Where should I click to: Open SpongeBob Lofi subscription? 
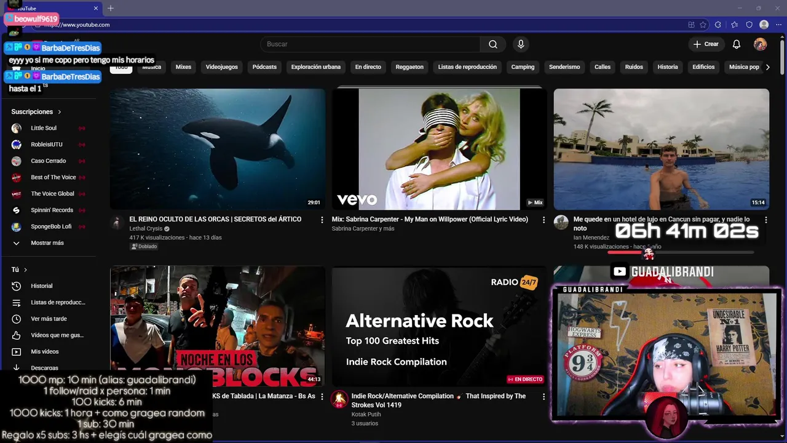click(x=51, y=226)
